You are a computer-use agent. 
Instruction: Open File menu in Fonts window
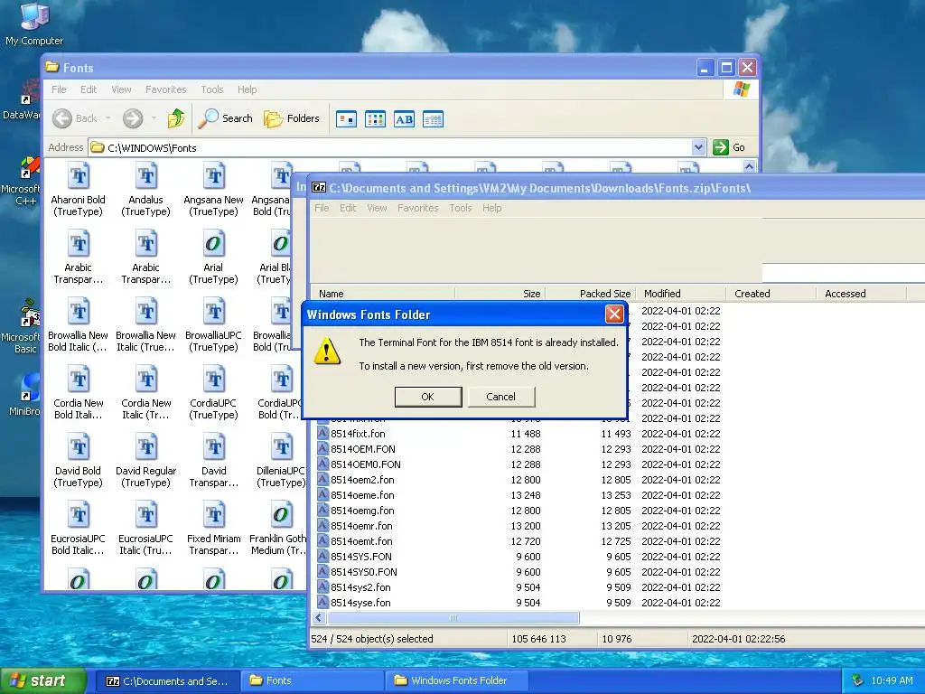[59, 89]
